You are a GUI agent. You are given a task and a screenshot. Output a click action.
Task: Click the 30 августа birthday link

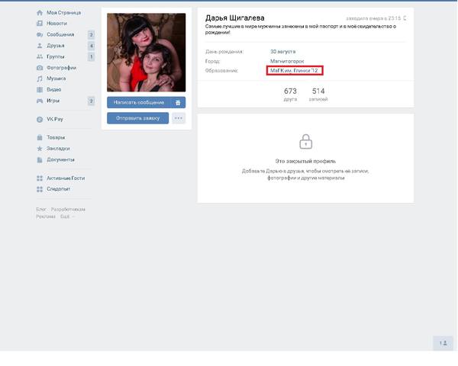282,52
